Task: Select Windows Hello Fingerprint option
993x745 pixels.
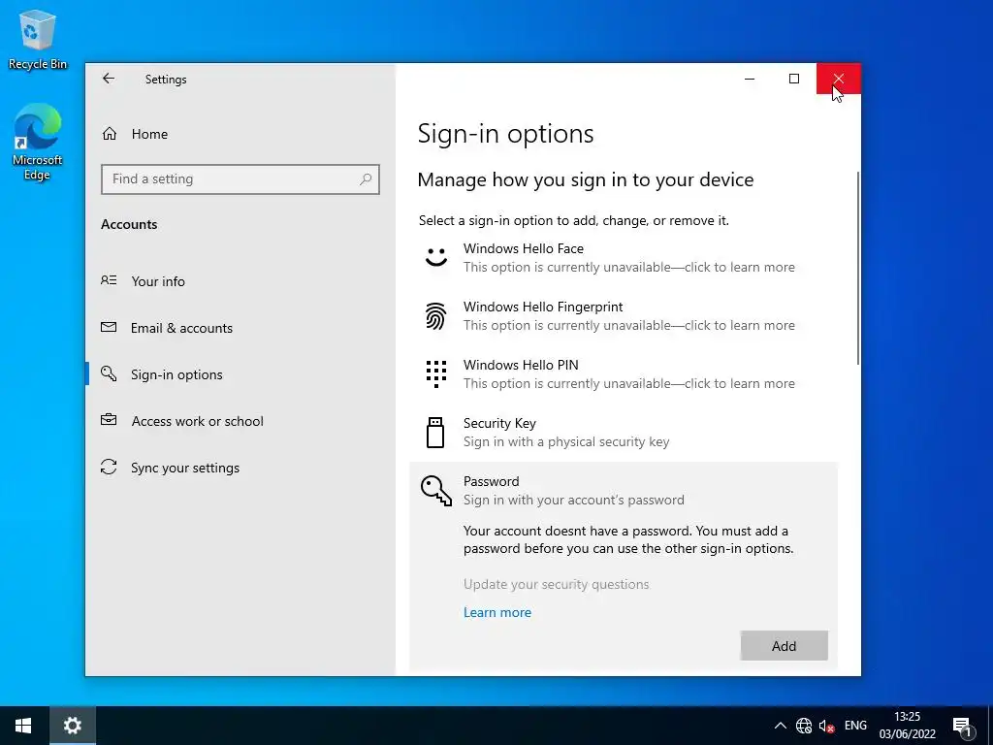Action: point(624,316)
